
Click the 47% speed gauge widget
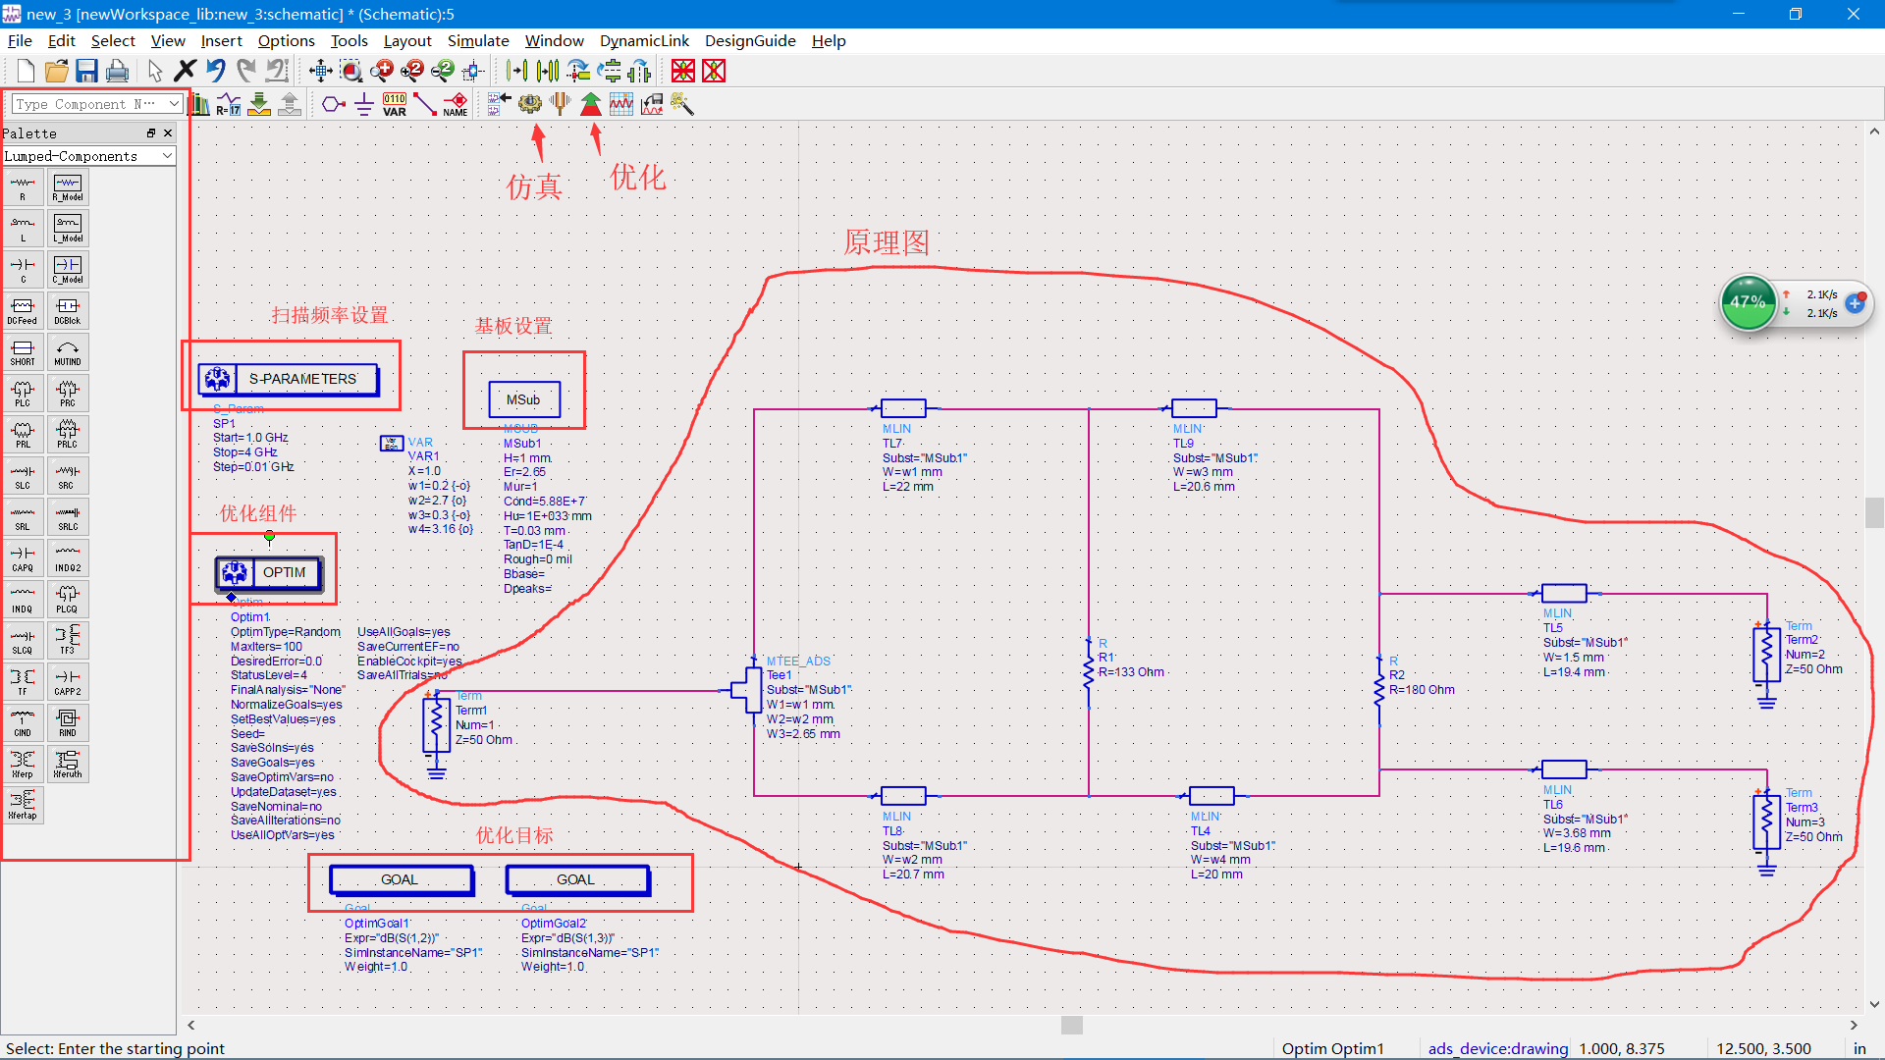click(x=1749, y=302)
